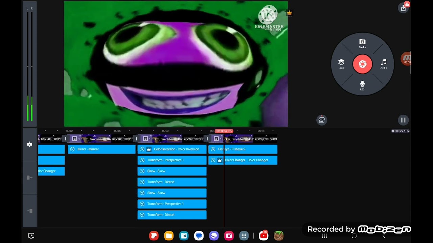Open YouTube from the taskbar
Viewport: 433px width, 243px height.
coord(264,236)
